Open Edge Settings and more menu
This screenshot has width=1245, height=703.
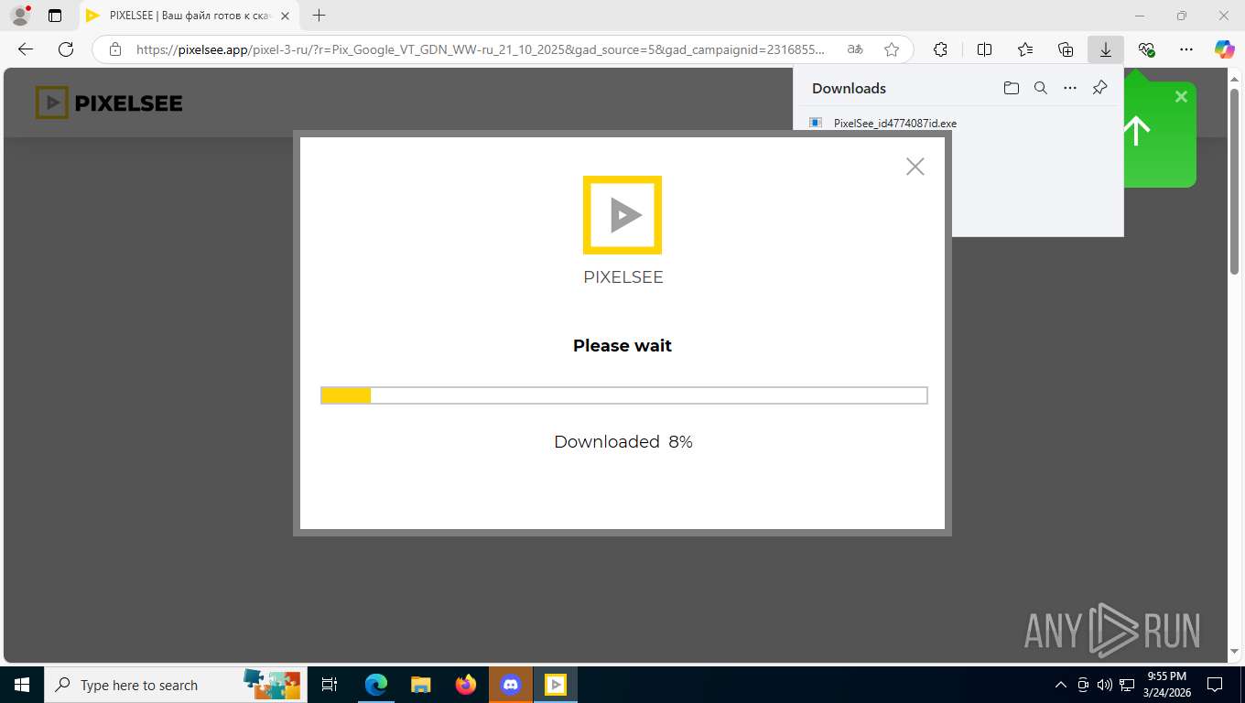click(1186, 49)
